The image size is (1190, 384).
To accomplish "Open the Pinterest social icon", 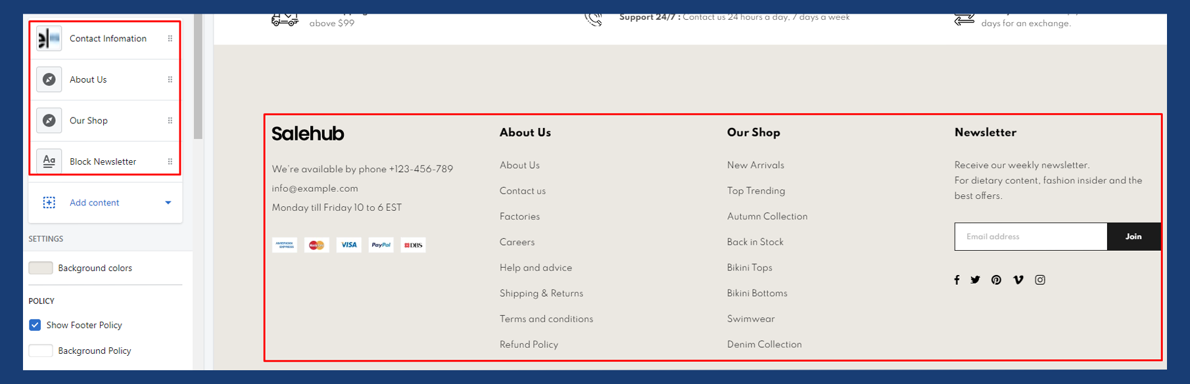I will tap(996, 280).
